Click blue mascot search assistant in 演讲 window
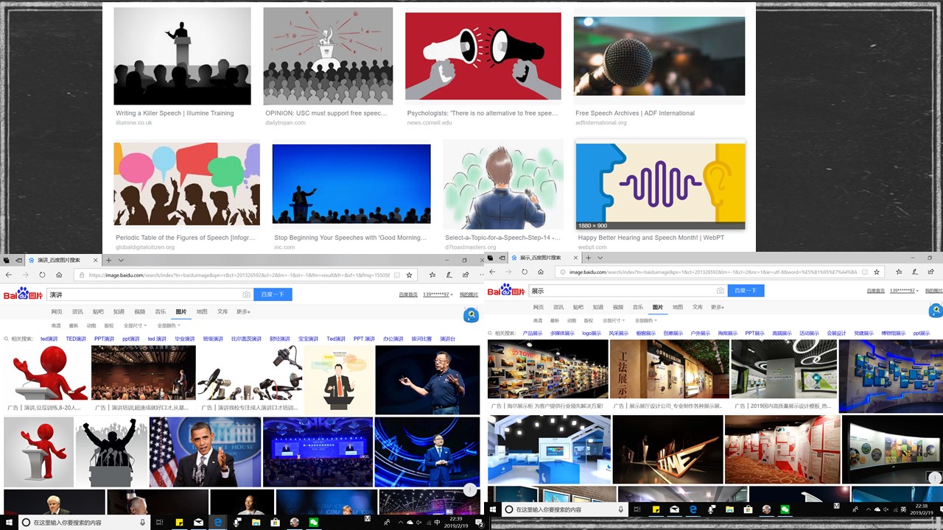The width and height of the screenshot is (943, 530). point(471,316)
